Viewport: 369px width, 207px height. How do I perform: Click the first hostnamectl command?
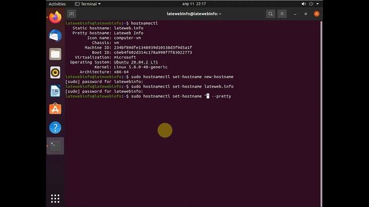coord(144,23)
